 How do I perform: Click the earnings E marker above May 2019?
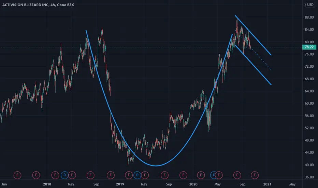[145, 175]
